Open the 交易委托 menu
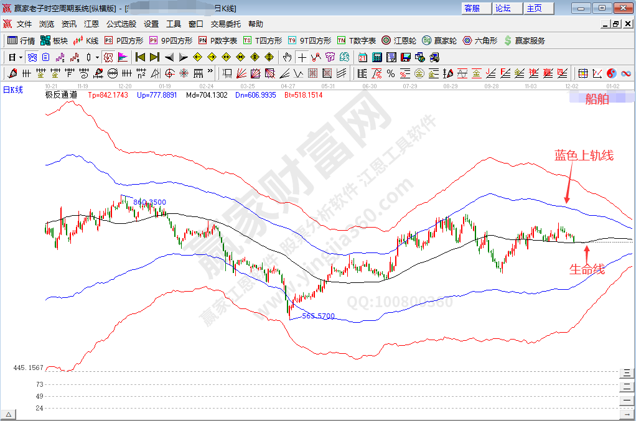636x421 pixels. coord(225,24)
